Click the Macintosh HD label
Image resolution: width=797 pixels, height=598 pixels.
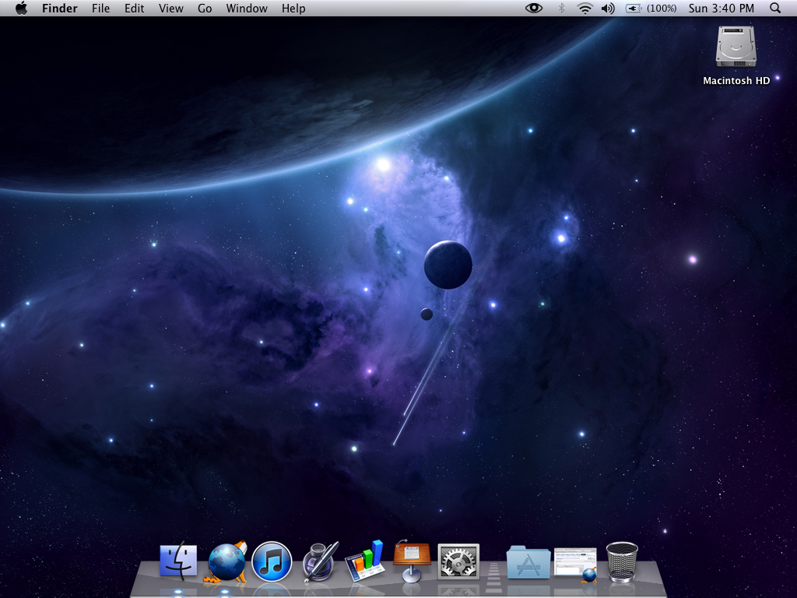(736, 80)
